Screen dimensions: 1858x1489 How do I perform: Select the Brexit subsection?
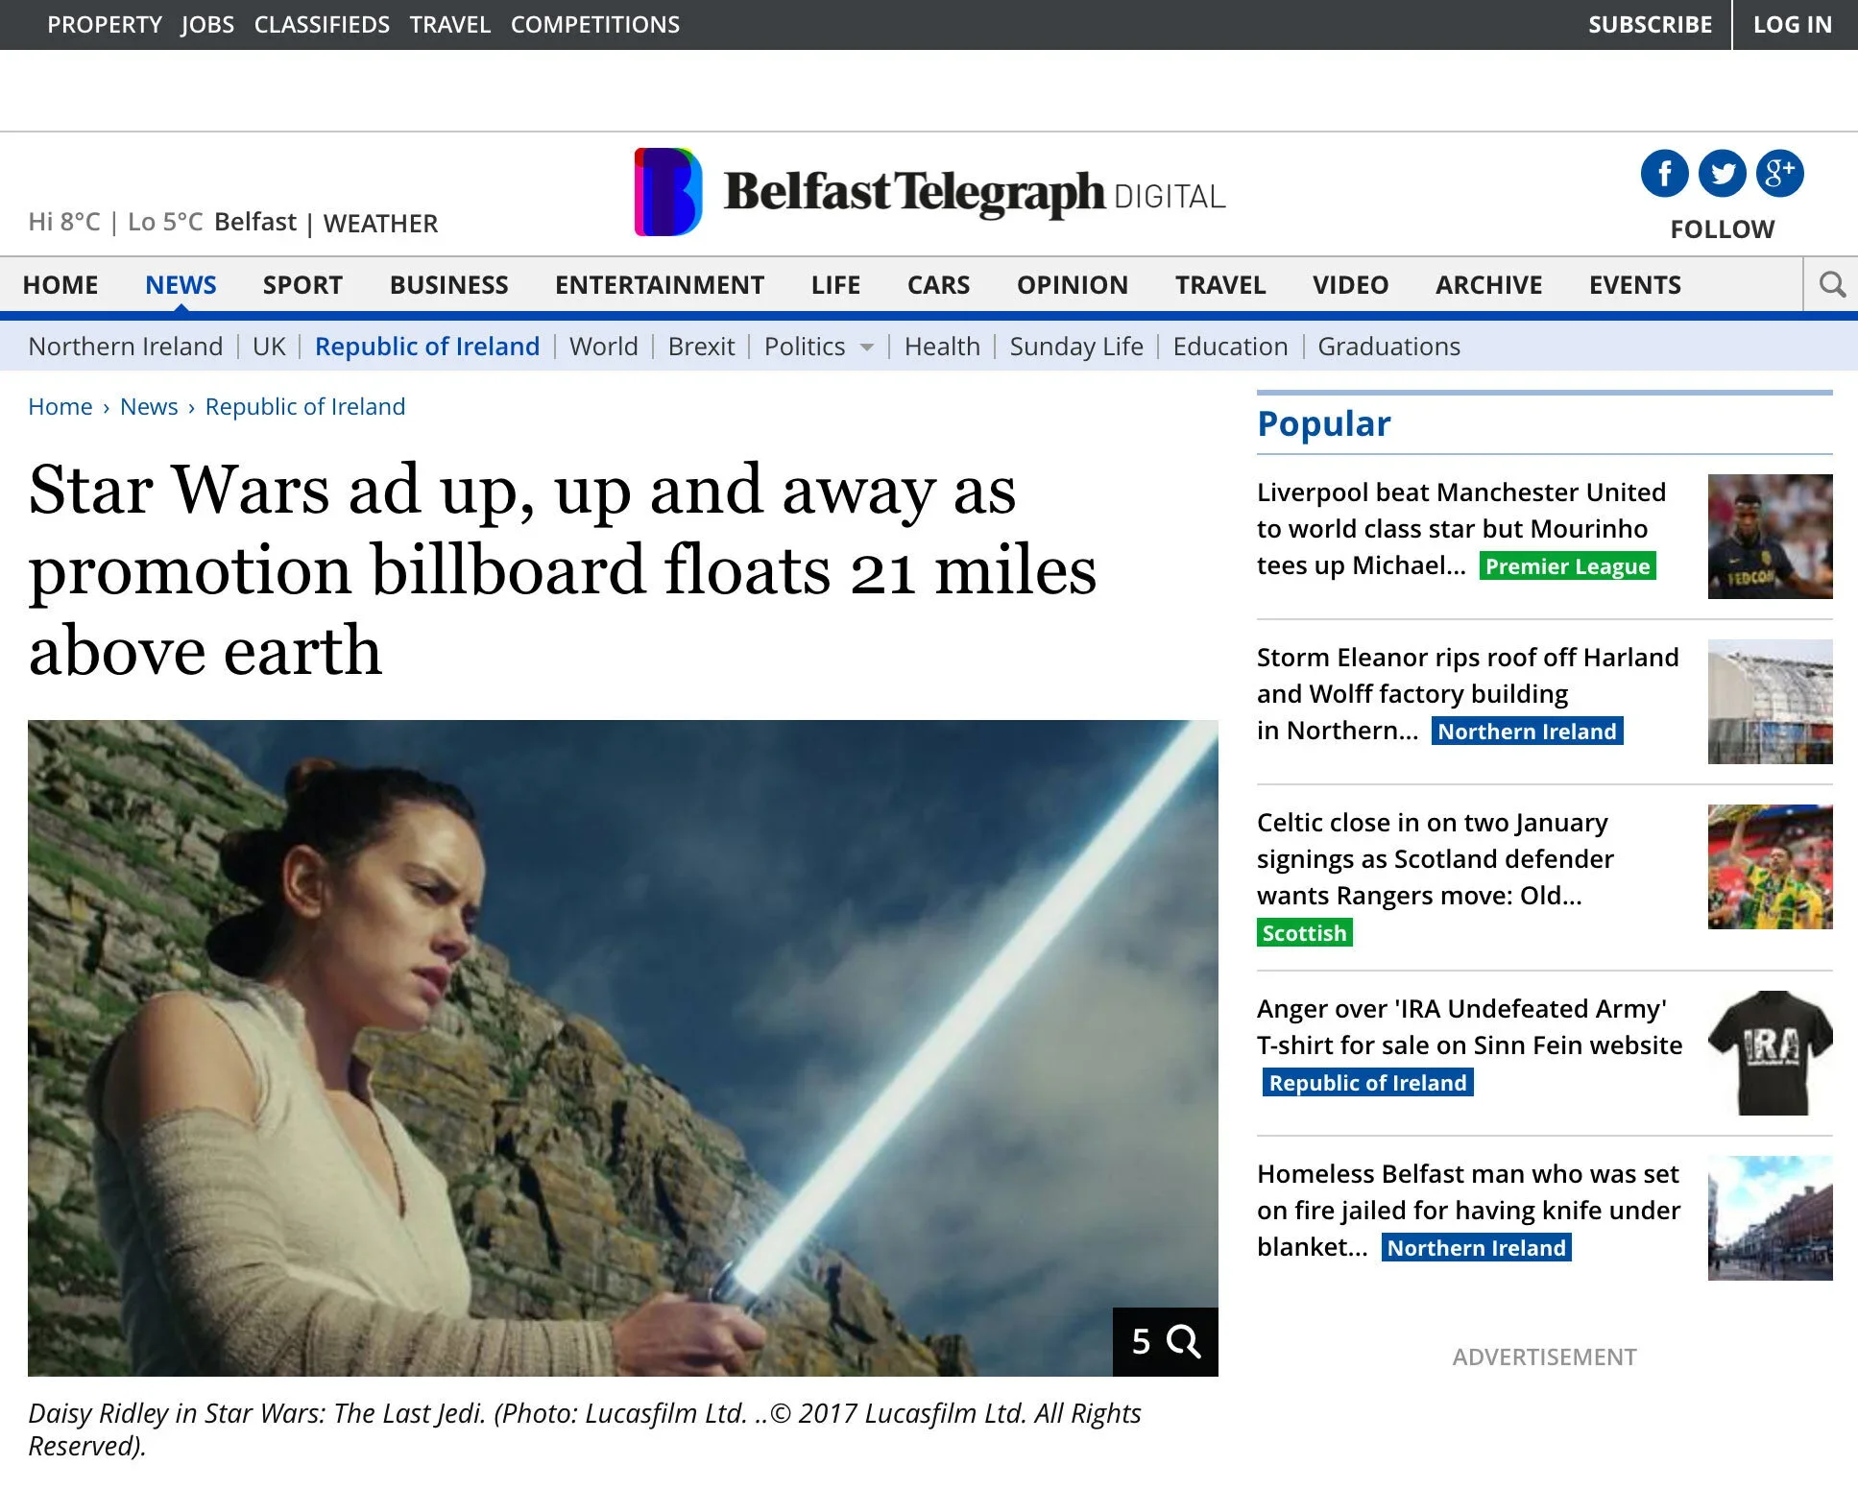click(x=701, y=347)
